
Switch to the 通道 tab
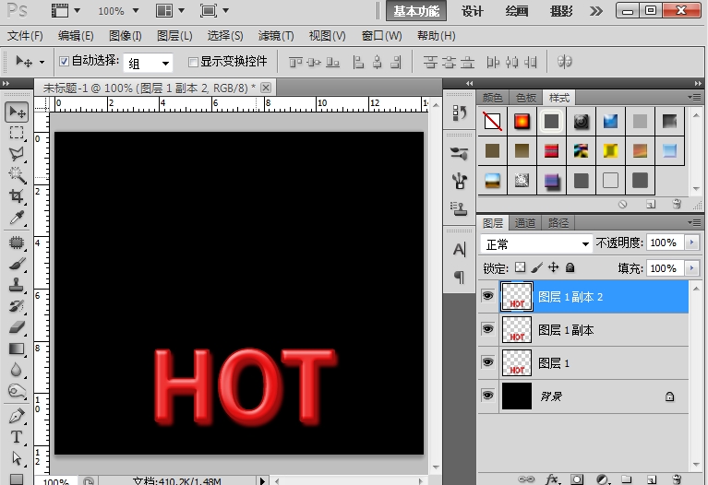pos(524,223)
